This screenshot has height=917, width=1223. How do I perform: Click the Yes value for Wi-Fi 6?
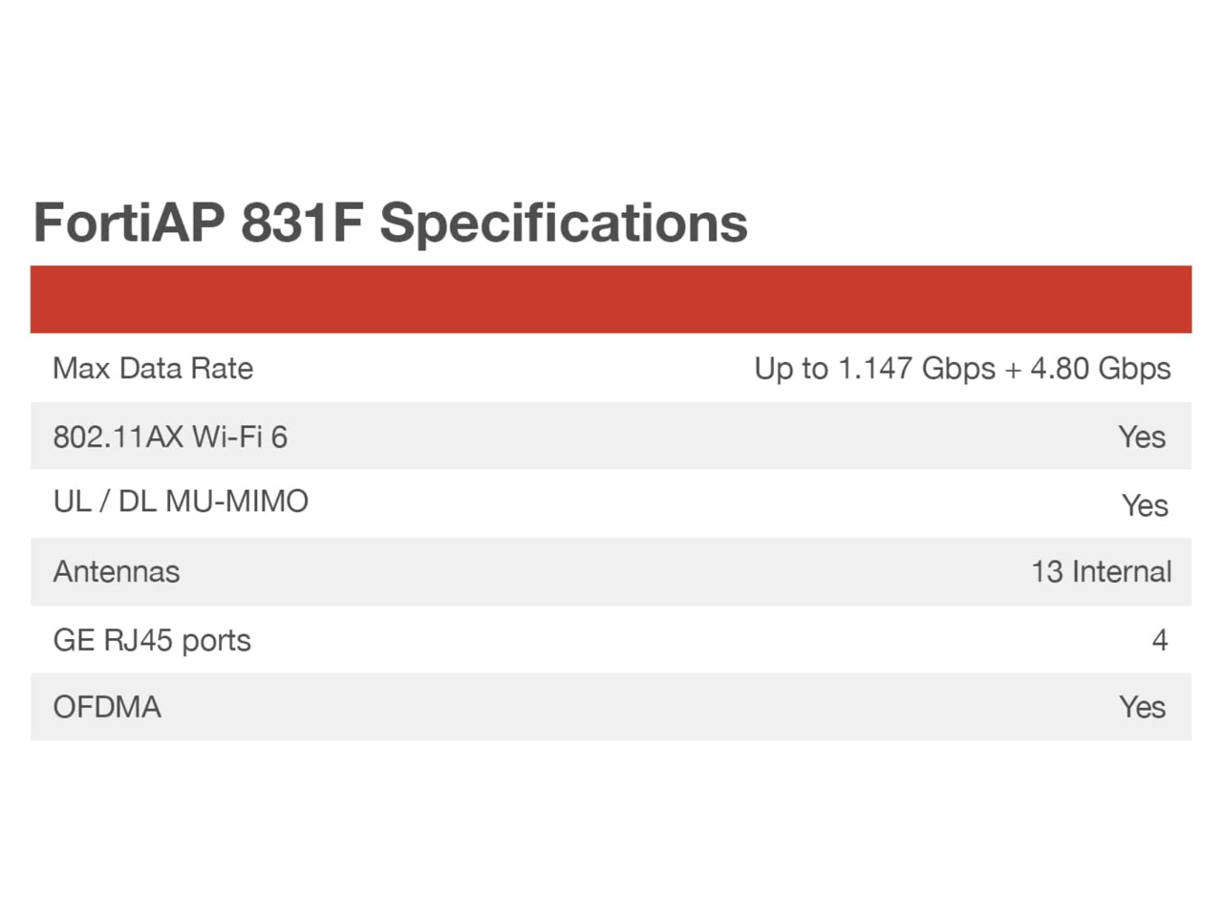click(x=1142, y=437)
